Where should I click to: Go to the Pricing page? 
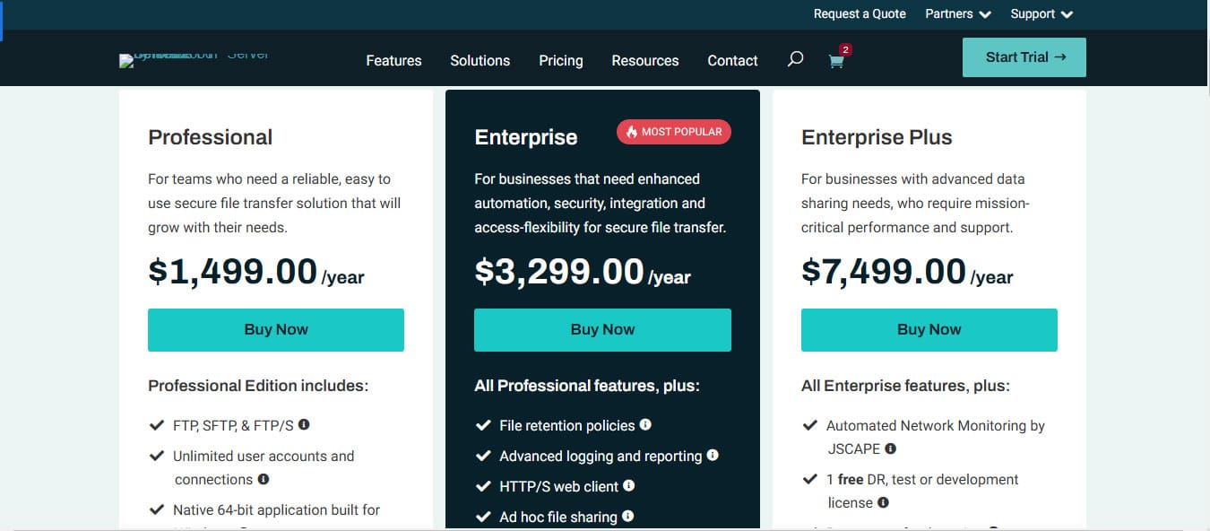(x=561, y=61)
